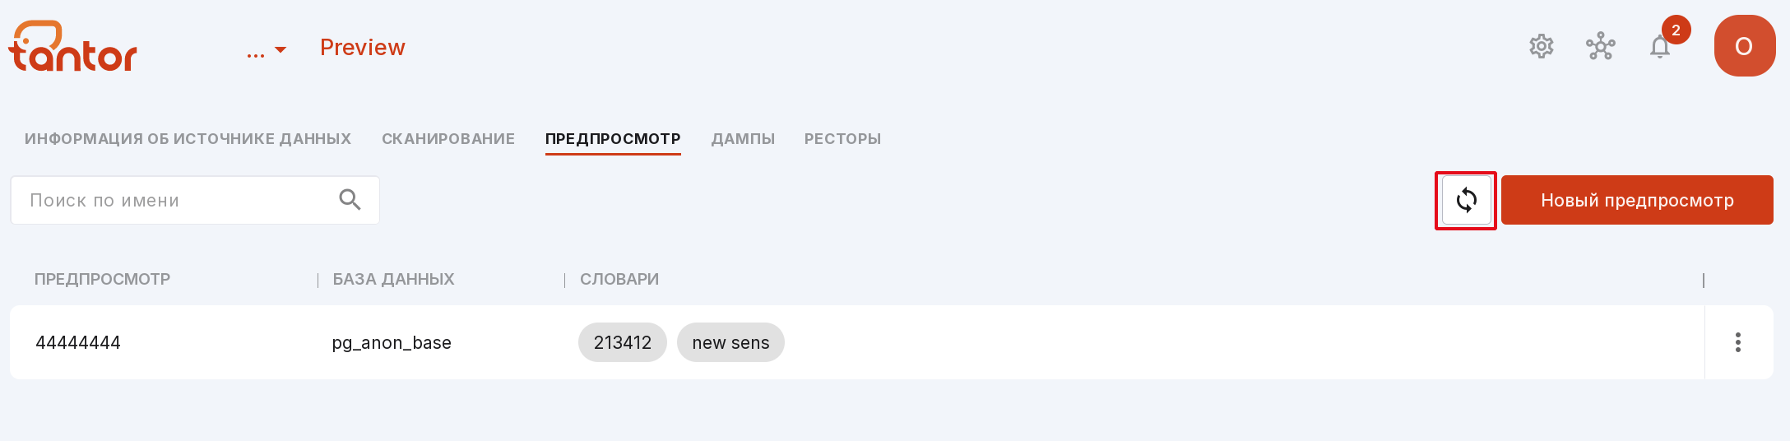Open ИНФОРМАЦИЯ ОБ ИСТОЧНИКЕ ДАННЫХ tab

point(188,139)
